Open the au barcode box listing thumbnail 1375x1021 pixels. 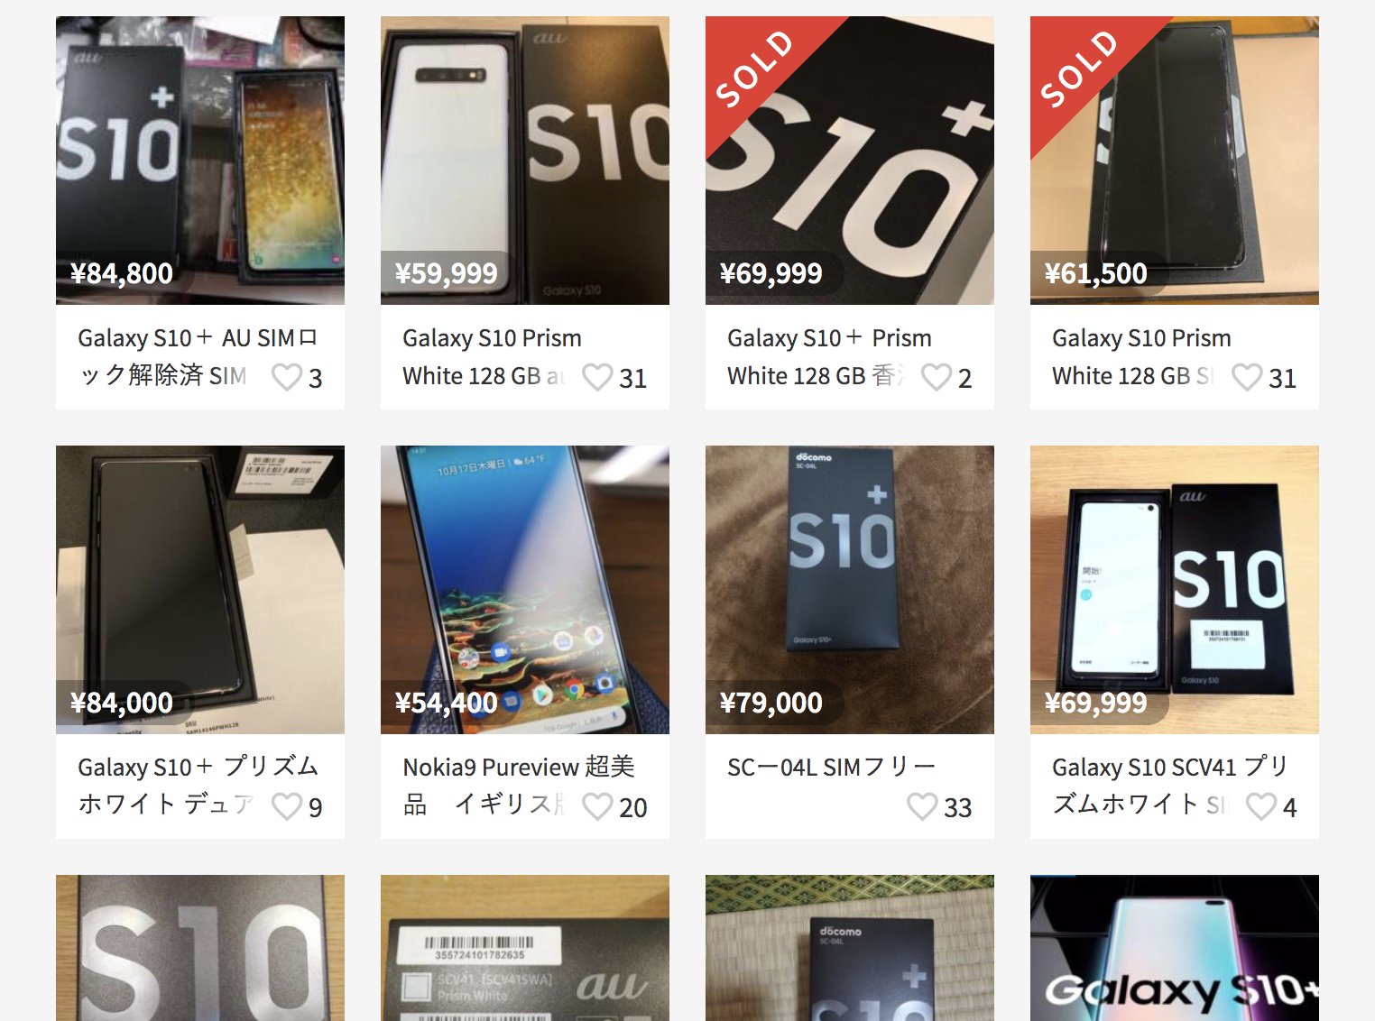pos(525,948)
